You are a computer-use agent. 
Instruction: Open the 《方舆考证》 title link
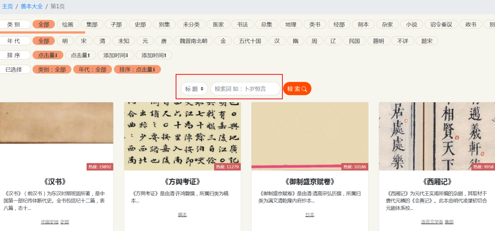coord(183,182)
